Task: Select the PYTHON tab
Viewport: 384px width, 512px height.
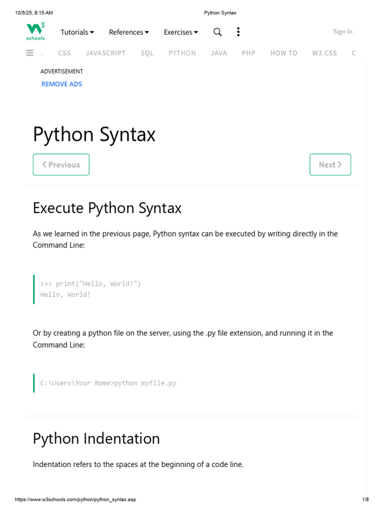Action: pyautogui.click(x=182, y=53)
